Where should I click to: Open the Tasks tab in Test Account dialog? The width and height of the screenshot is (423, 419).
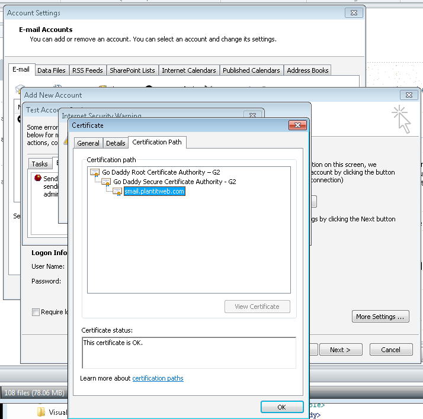click(x=40, y=164)
